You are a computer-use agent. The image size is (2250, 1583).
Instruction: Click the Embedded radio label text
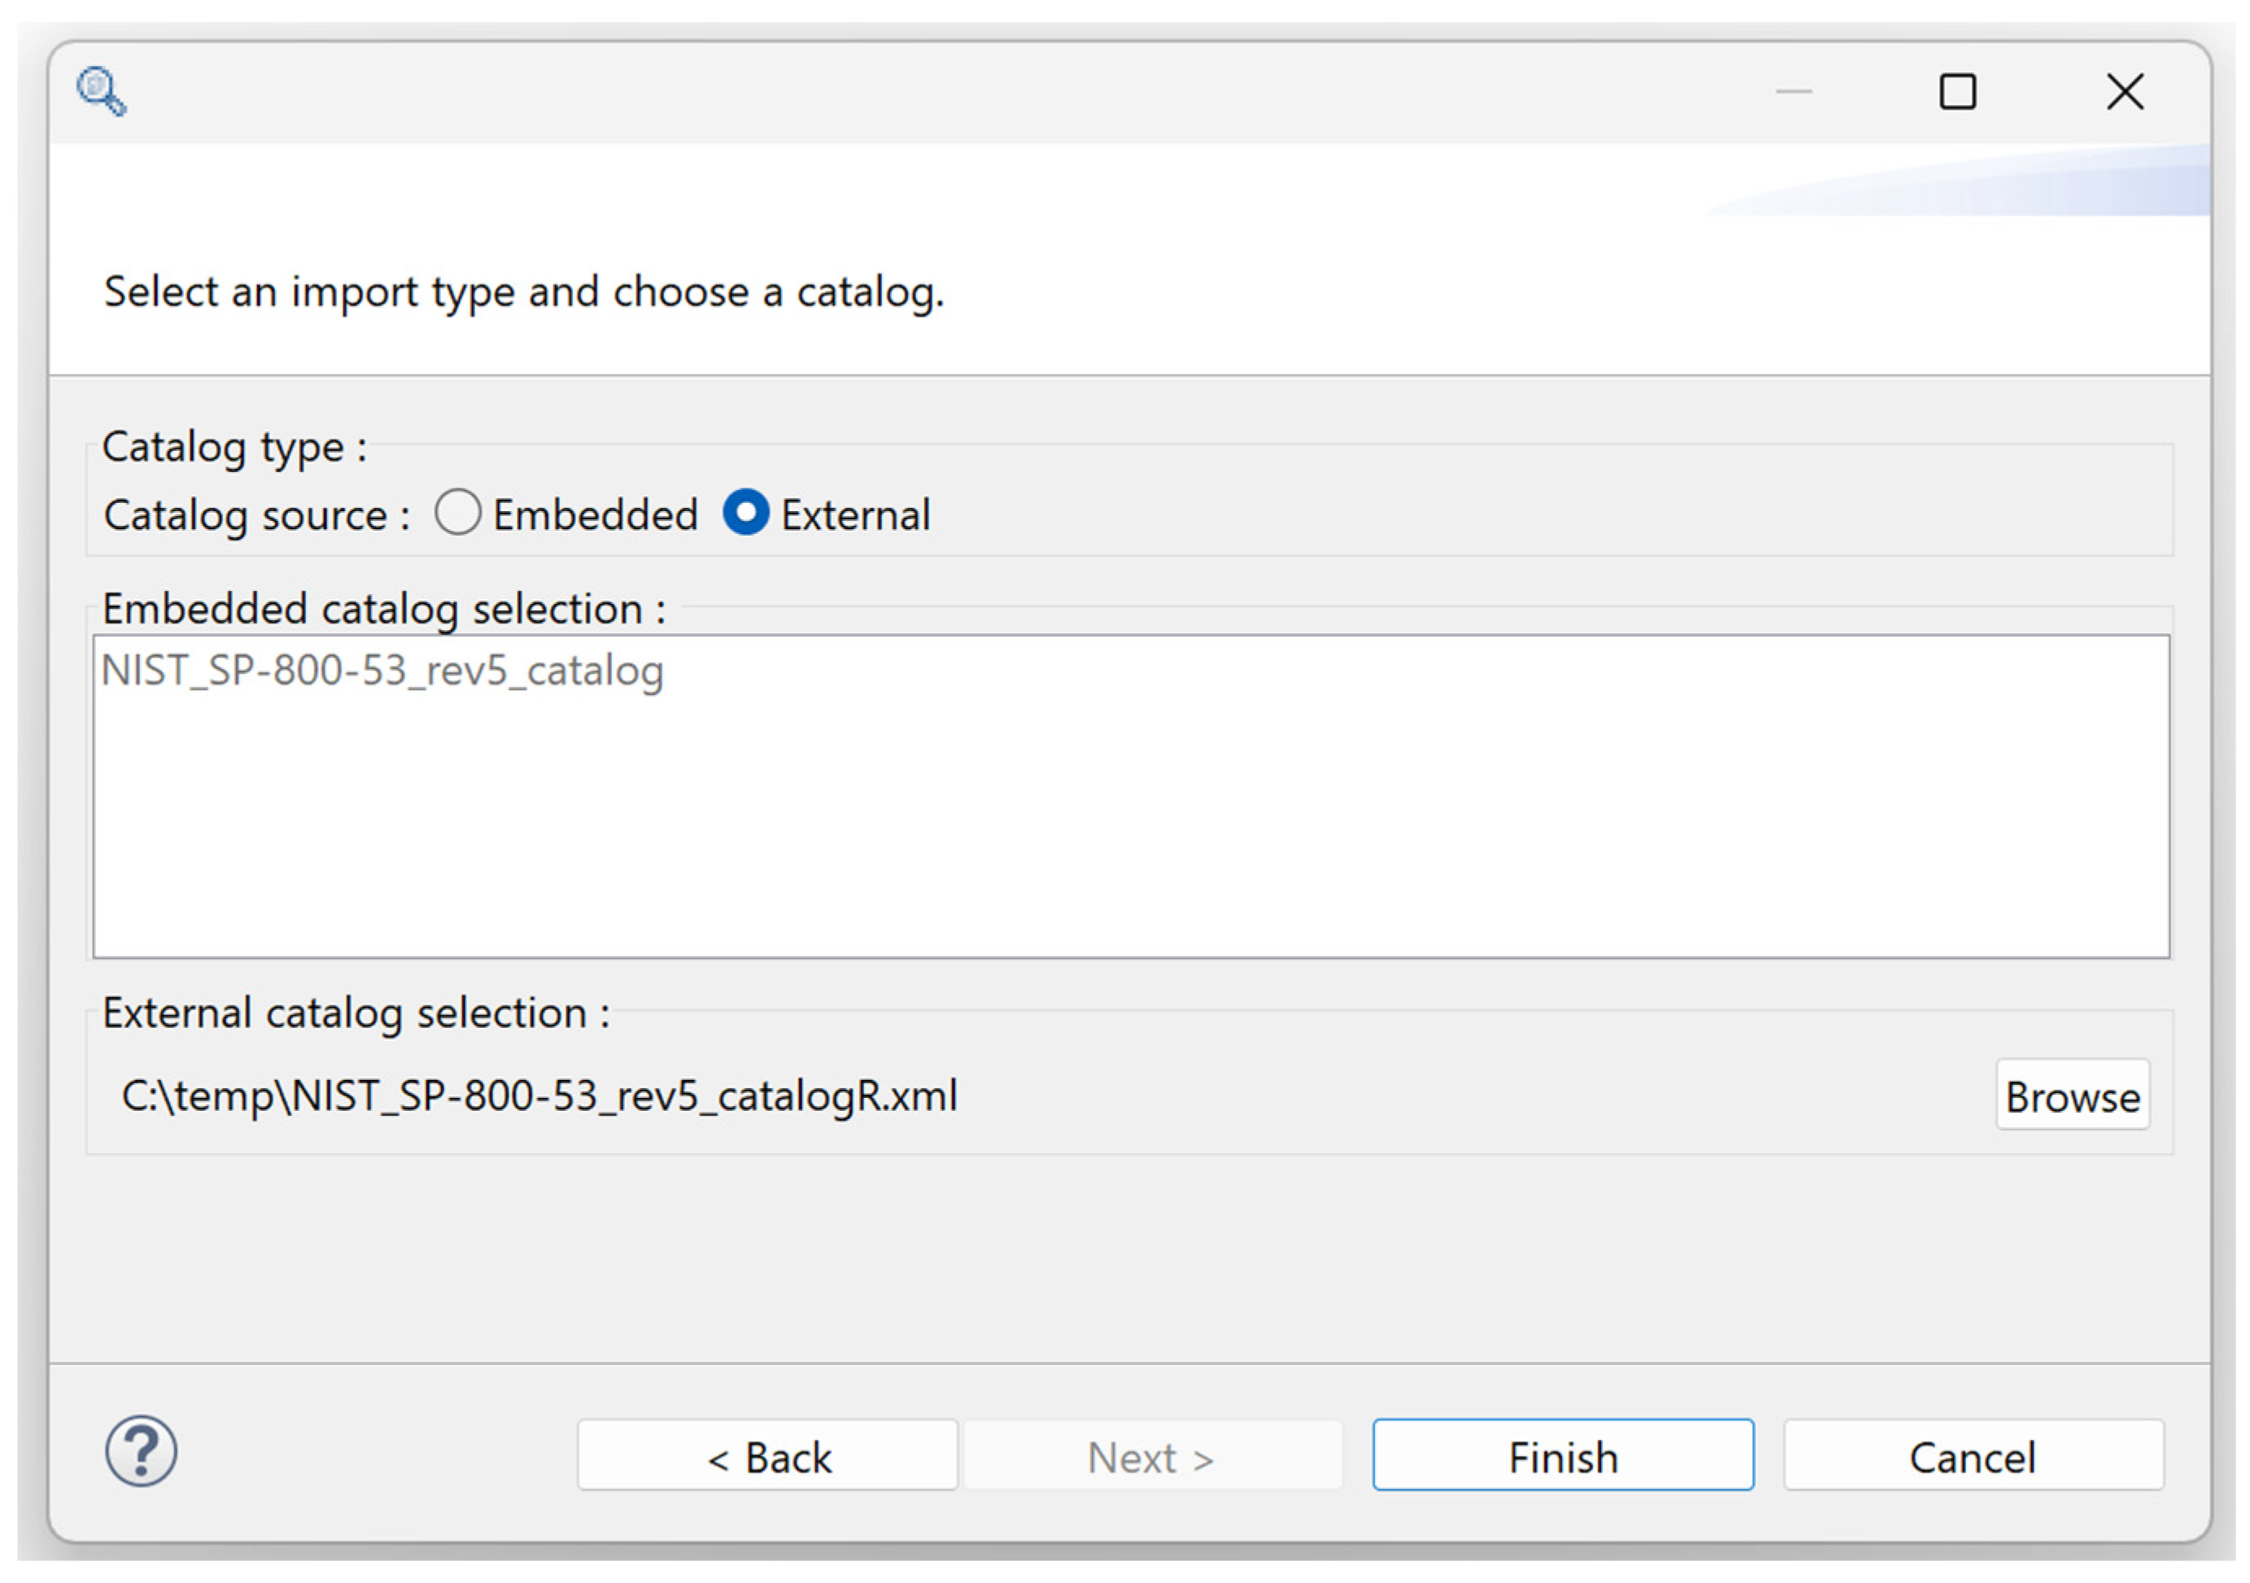point(595,515)
